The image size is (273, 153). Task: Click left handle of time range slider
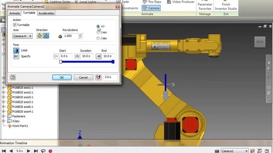pos(61,62)
